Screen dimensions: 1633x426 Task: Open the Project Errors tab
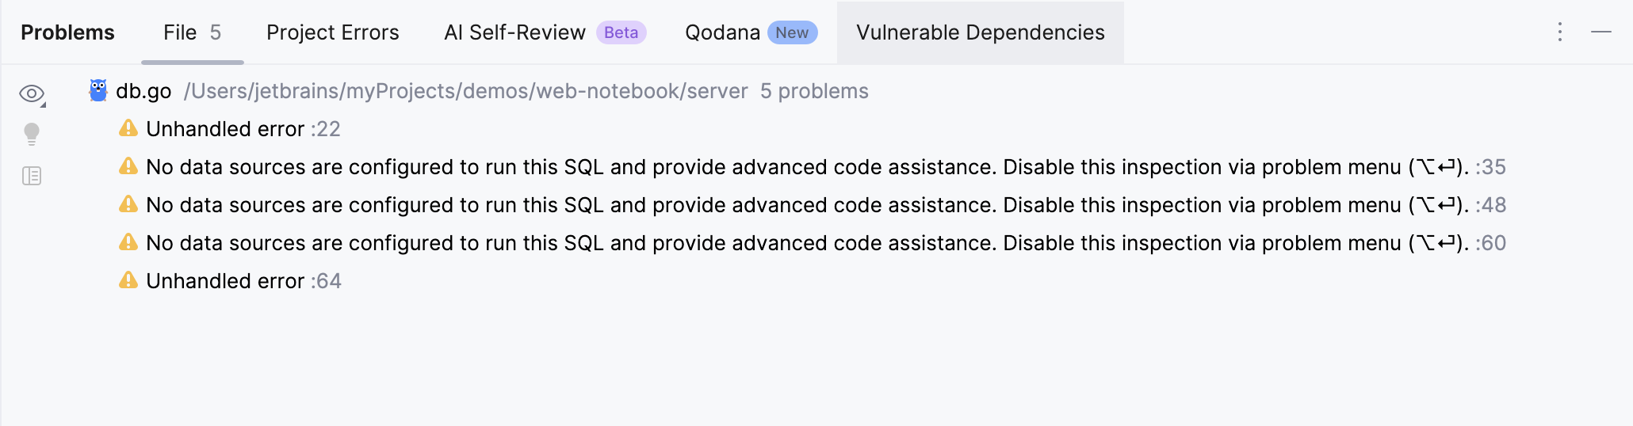tap(332, 32)
